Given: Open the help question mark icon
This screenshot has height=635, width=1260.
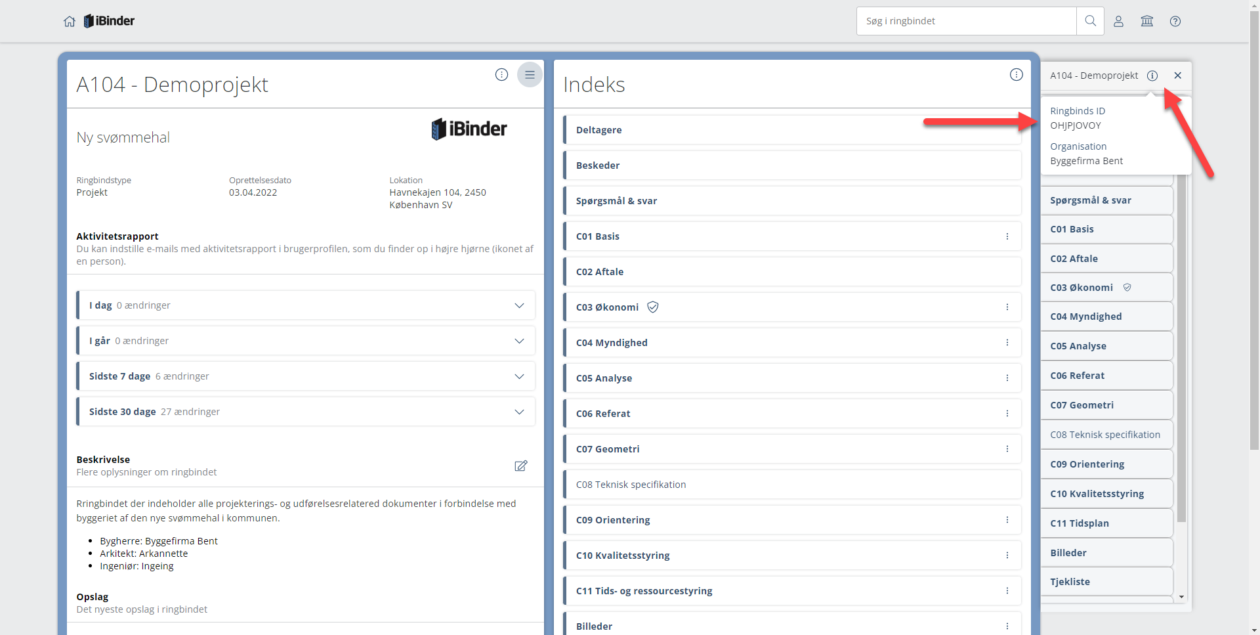Looking at the screenshot, I should click(1175, 21).
